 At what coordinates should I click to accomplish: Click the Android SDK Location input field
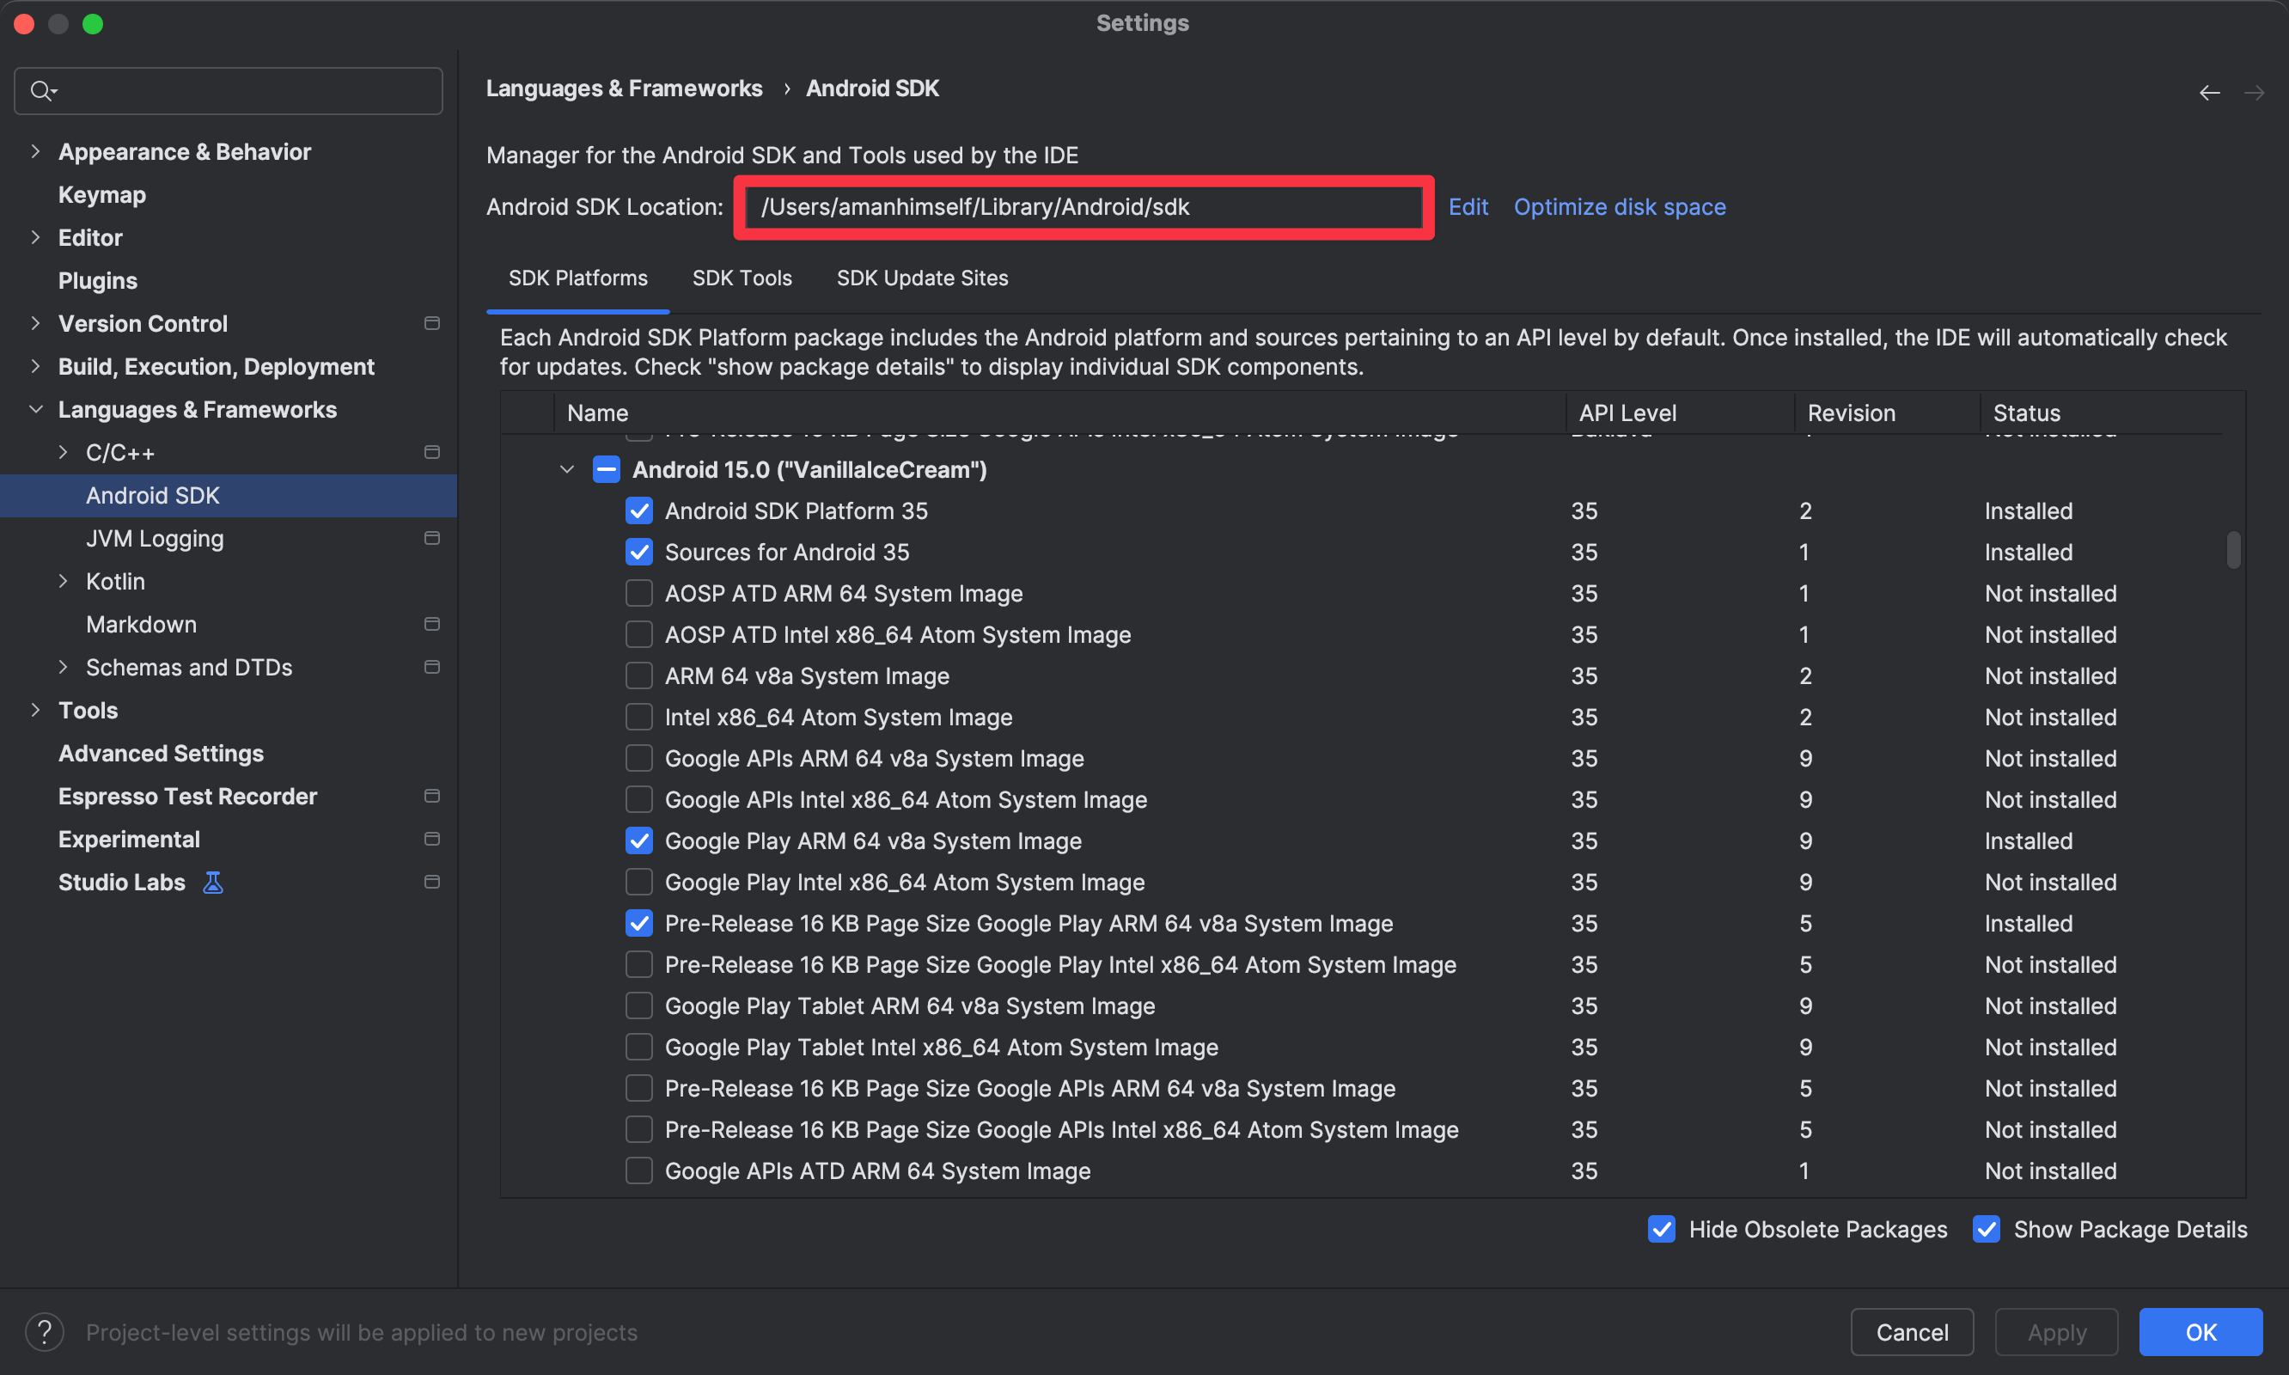(1082, 206)
